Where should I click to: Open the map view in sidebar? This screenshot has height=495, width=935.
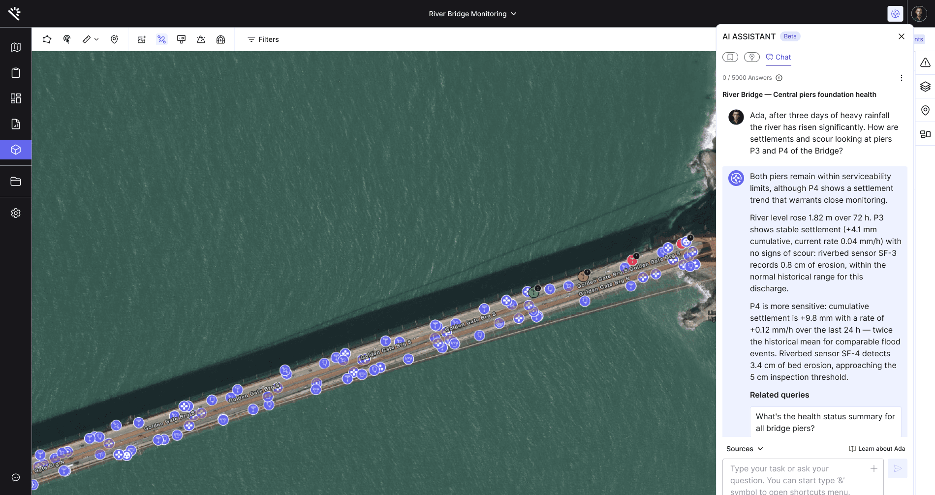tap(16, 47)
